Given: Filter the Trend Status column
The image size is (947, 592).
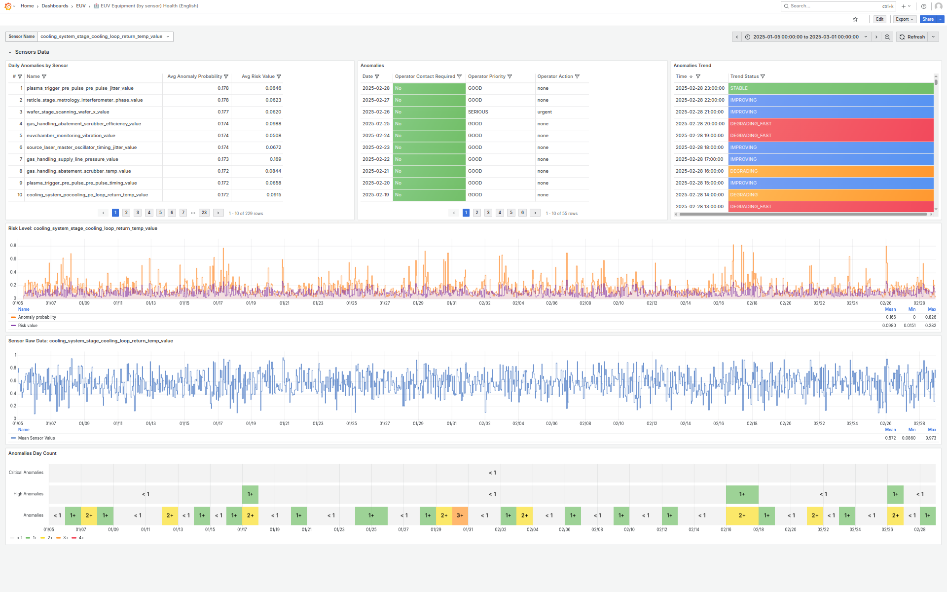Looking at the screenshot, I should pos(763,76).
